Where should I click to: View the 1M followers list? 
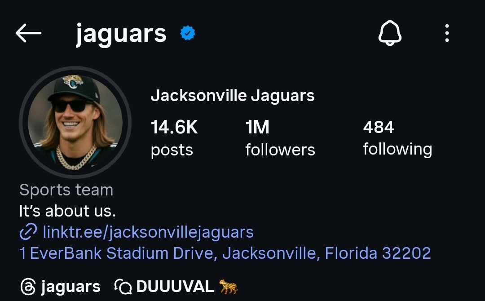point(280,138)
